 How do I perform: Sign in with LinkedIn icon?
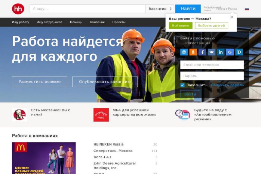221,52
